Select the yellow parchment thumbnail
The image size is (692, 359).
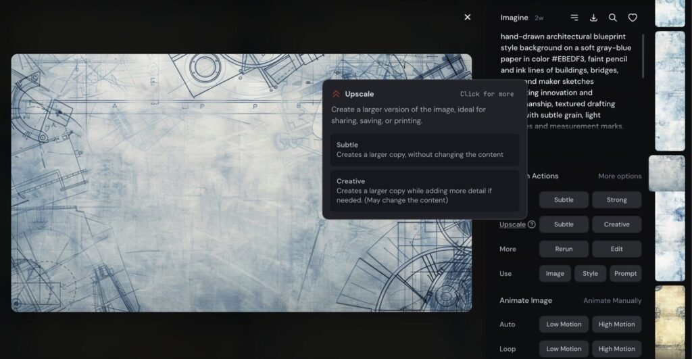click(670, 321)
